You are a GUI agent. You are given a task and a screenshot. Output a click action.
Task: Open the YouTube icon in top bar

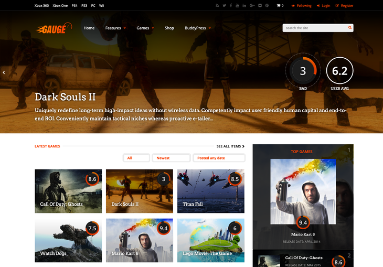tap(237, 5)
